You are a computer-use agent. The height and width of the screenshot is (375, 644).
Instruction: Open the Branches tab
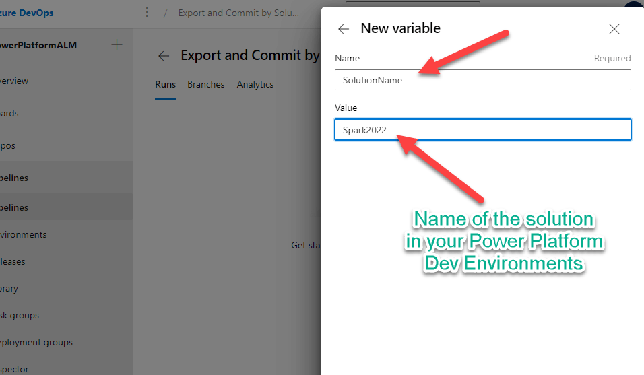tap(205, 84)
